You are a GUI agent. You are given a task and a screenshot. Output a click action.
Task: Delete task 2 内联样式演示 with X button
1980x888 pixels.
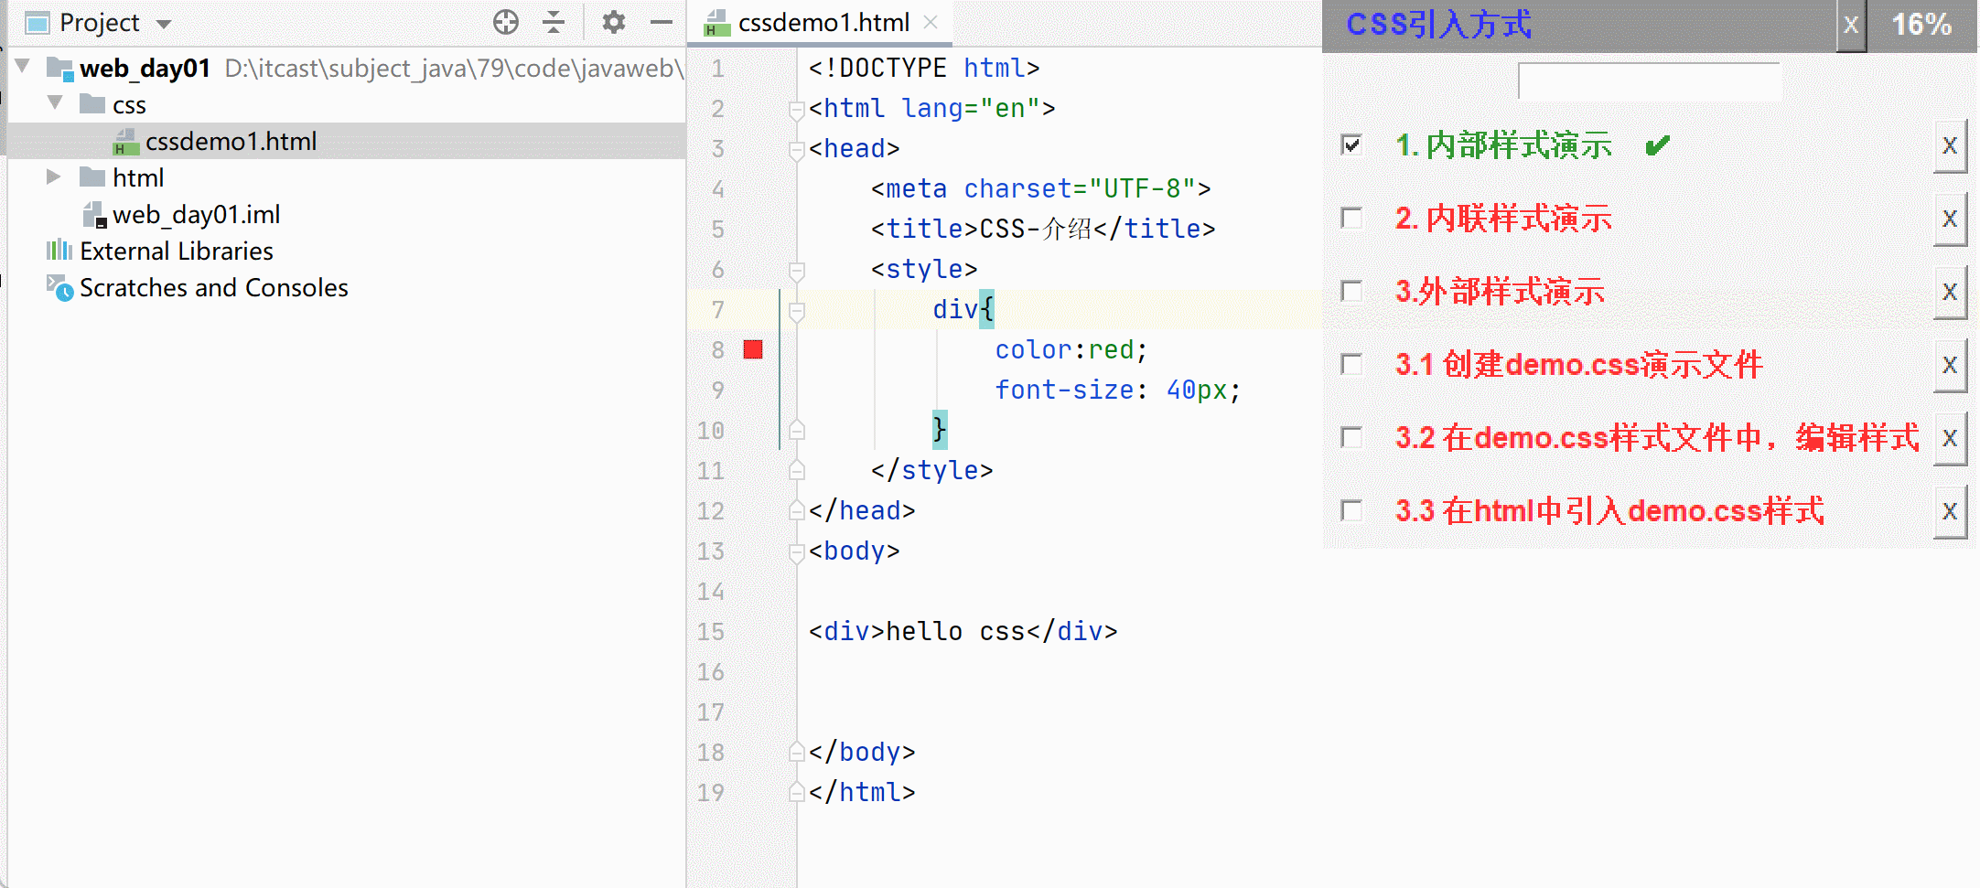(1950, 219)
